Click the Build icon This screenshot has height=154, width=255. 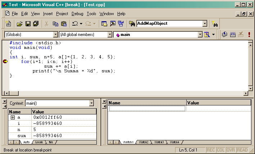tap(233, 35)
